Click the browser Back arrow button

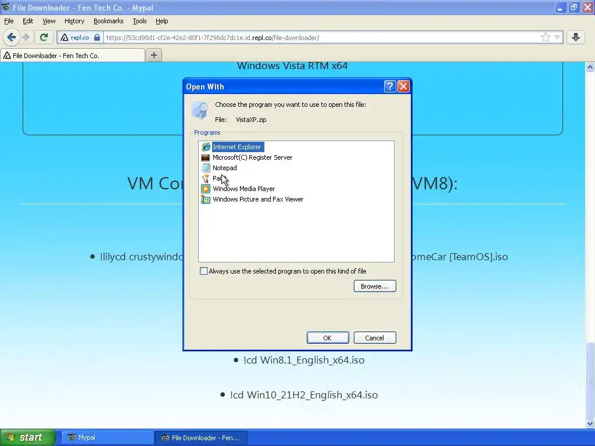pos(11,37)
